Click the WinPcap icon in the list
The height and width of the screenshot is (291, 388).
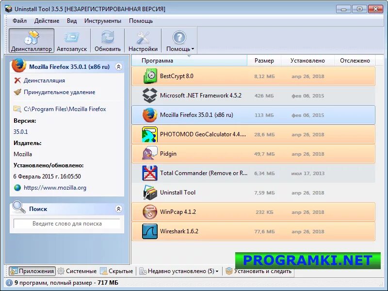pyautogui.click(x=150, y=212)
